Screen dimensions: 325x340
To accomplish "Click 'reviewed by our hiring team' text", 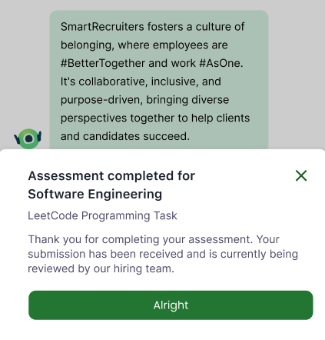I will (x=101, y=268).
